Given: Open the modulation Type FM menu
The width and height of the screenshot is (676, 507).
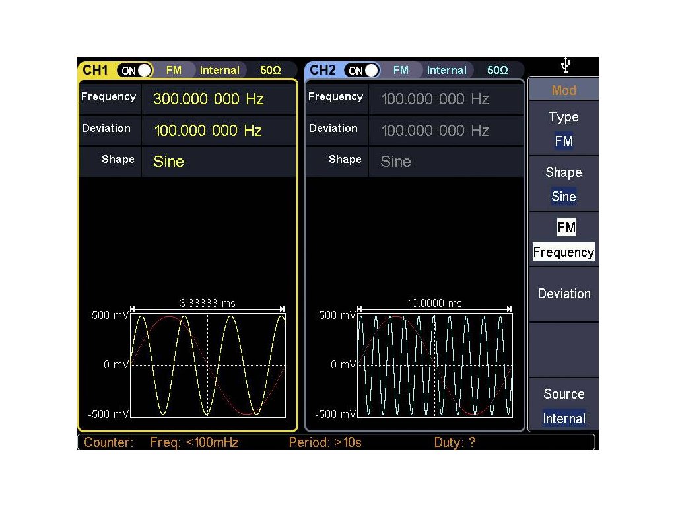Looking at the screenshot, I should [x=563, y=129].
